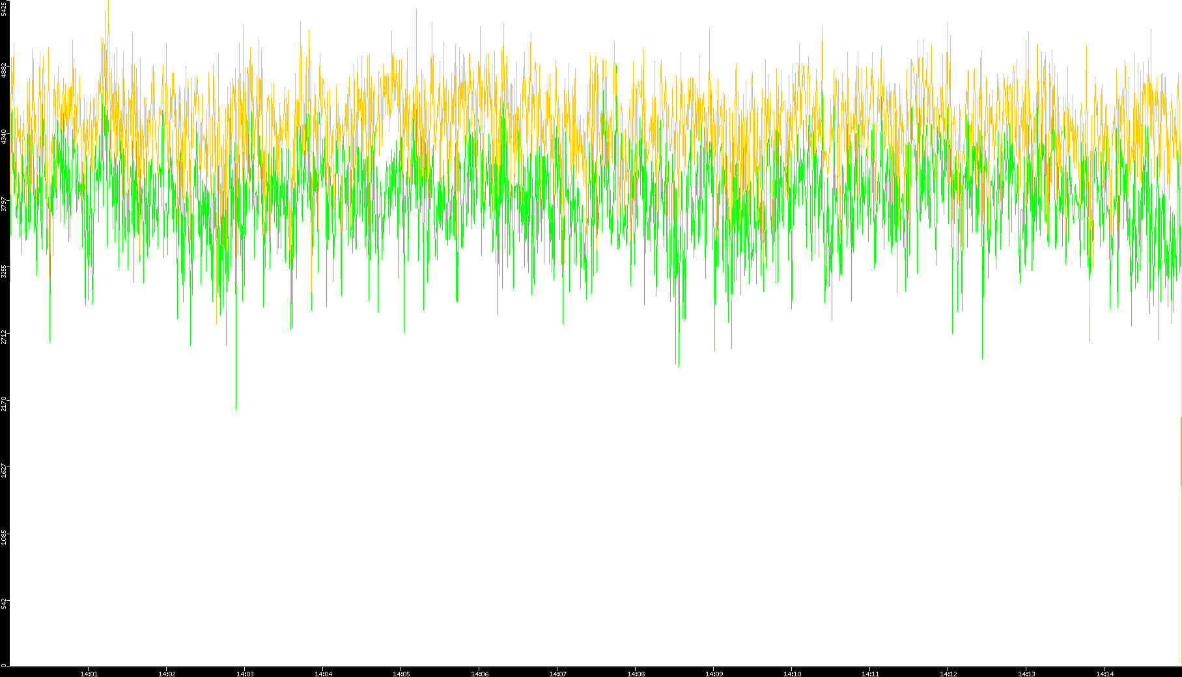Select the 14:14 time axis label
The width and height of the screenshot is (1182, 677).
[1105, 674]
